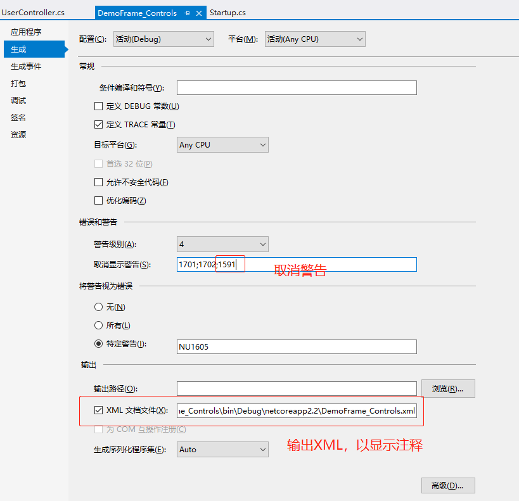This screenshot has height=501, width=519.
Task: Open the 平台 dropdown showing 活动(Any CPU)
Action: pos(315,39)
